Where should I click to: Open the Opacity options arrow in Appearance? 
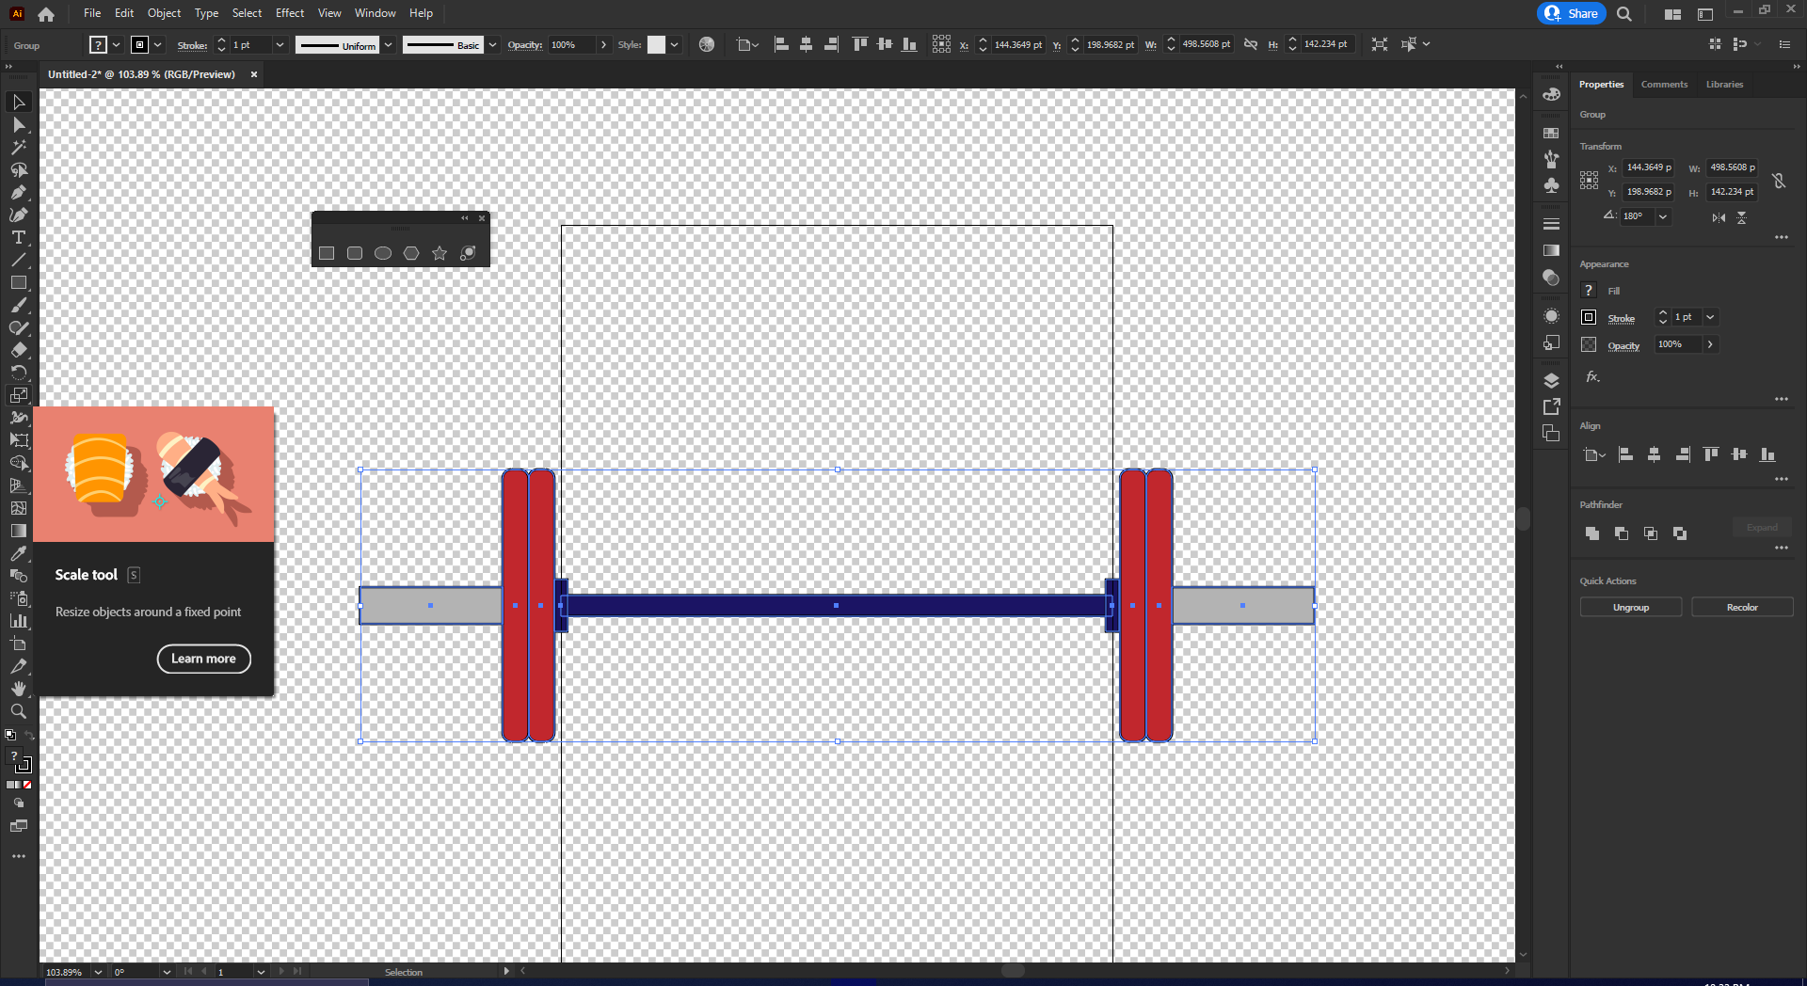tap(1711, 344)
